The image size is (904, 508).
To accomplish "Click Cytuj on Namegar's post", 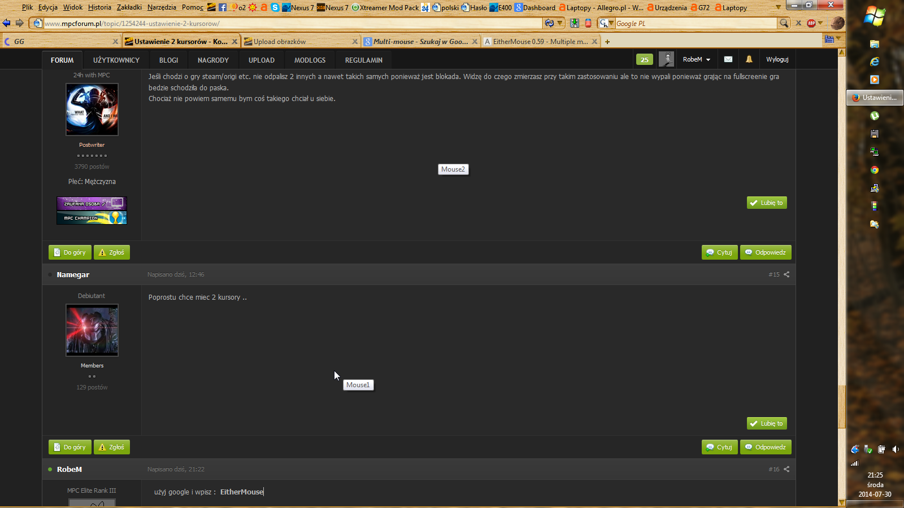I will [719, 447].
